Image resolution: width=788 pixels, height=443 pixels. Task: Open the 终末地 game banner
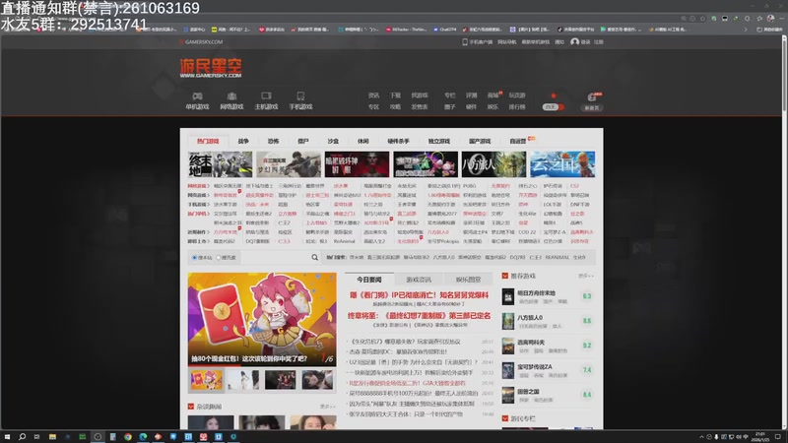point(220,164)
